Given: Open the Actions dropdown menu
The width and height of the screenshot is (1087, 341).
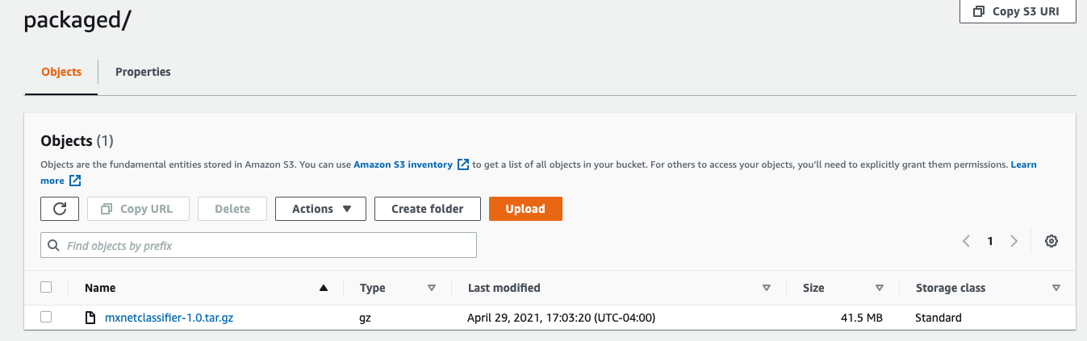Looking at the screenshot, I should point(320,209).
